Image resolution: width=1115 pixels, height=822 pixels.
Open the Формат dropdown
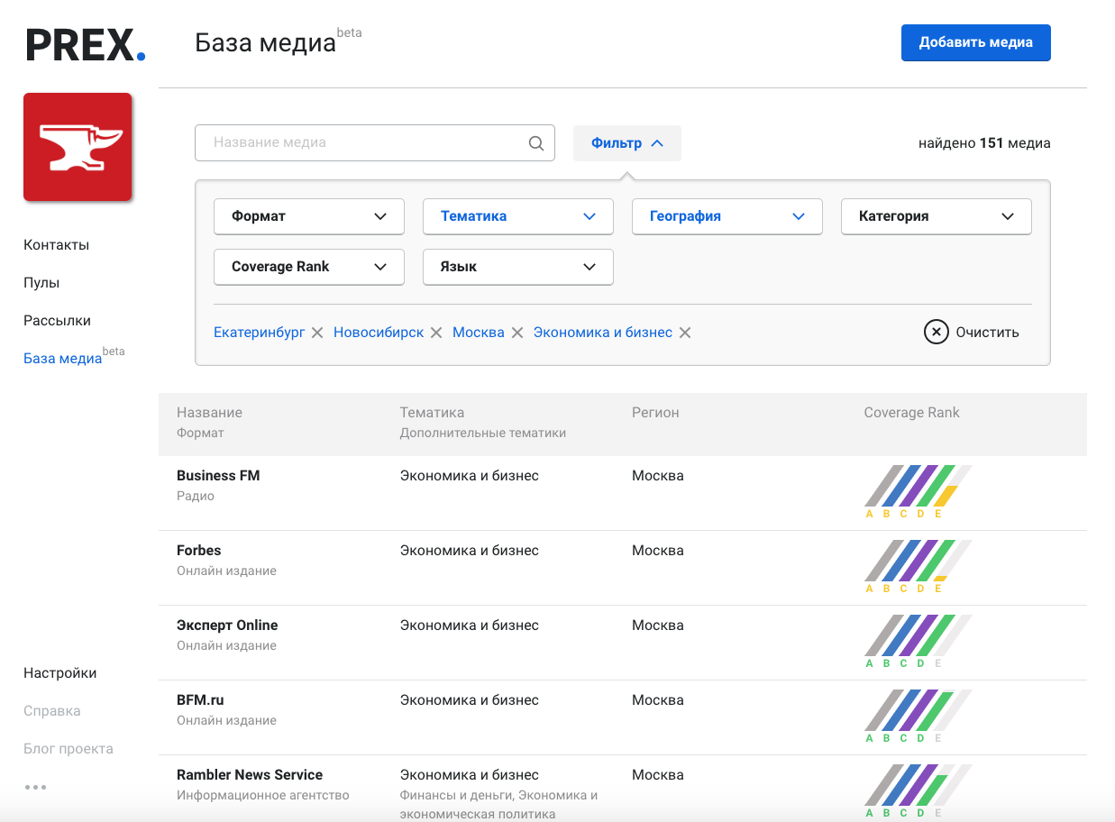click(309, 216)
